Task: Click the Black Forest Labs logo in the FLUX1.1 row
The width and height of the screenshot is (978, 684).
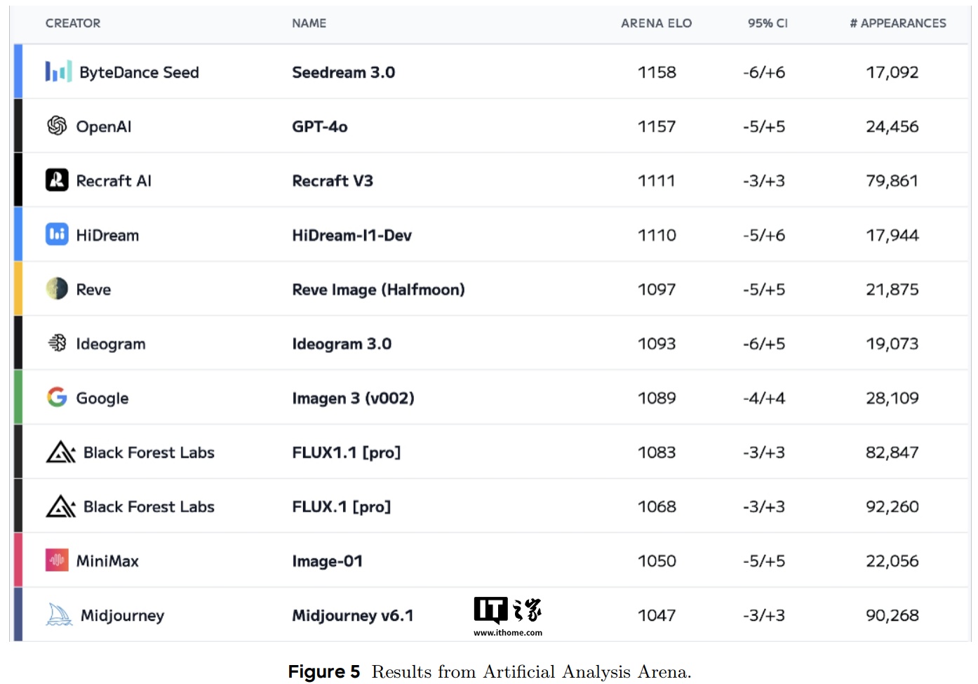Action: [60, 452]
